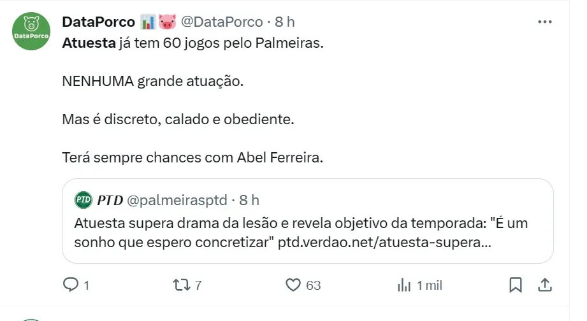The height and width of the screenshot is (321, 587).
Task: Click the pig face emoji beside DataPorco name
Action: (x=167, y=22)
